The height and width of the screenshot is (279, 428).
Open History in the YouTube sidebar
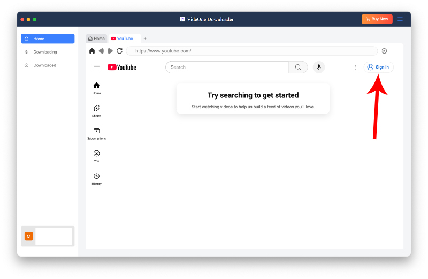[x=96, y=179]
